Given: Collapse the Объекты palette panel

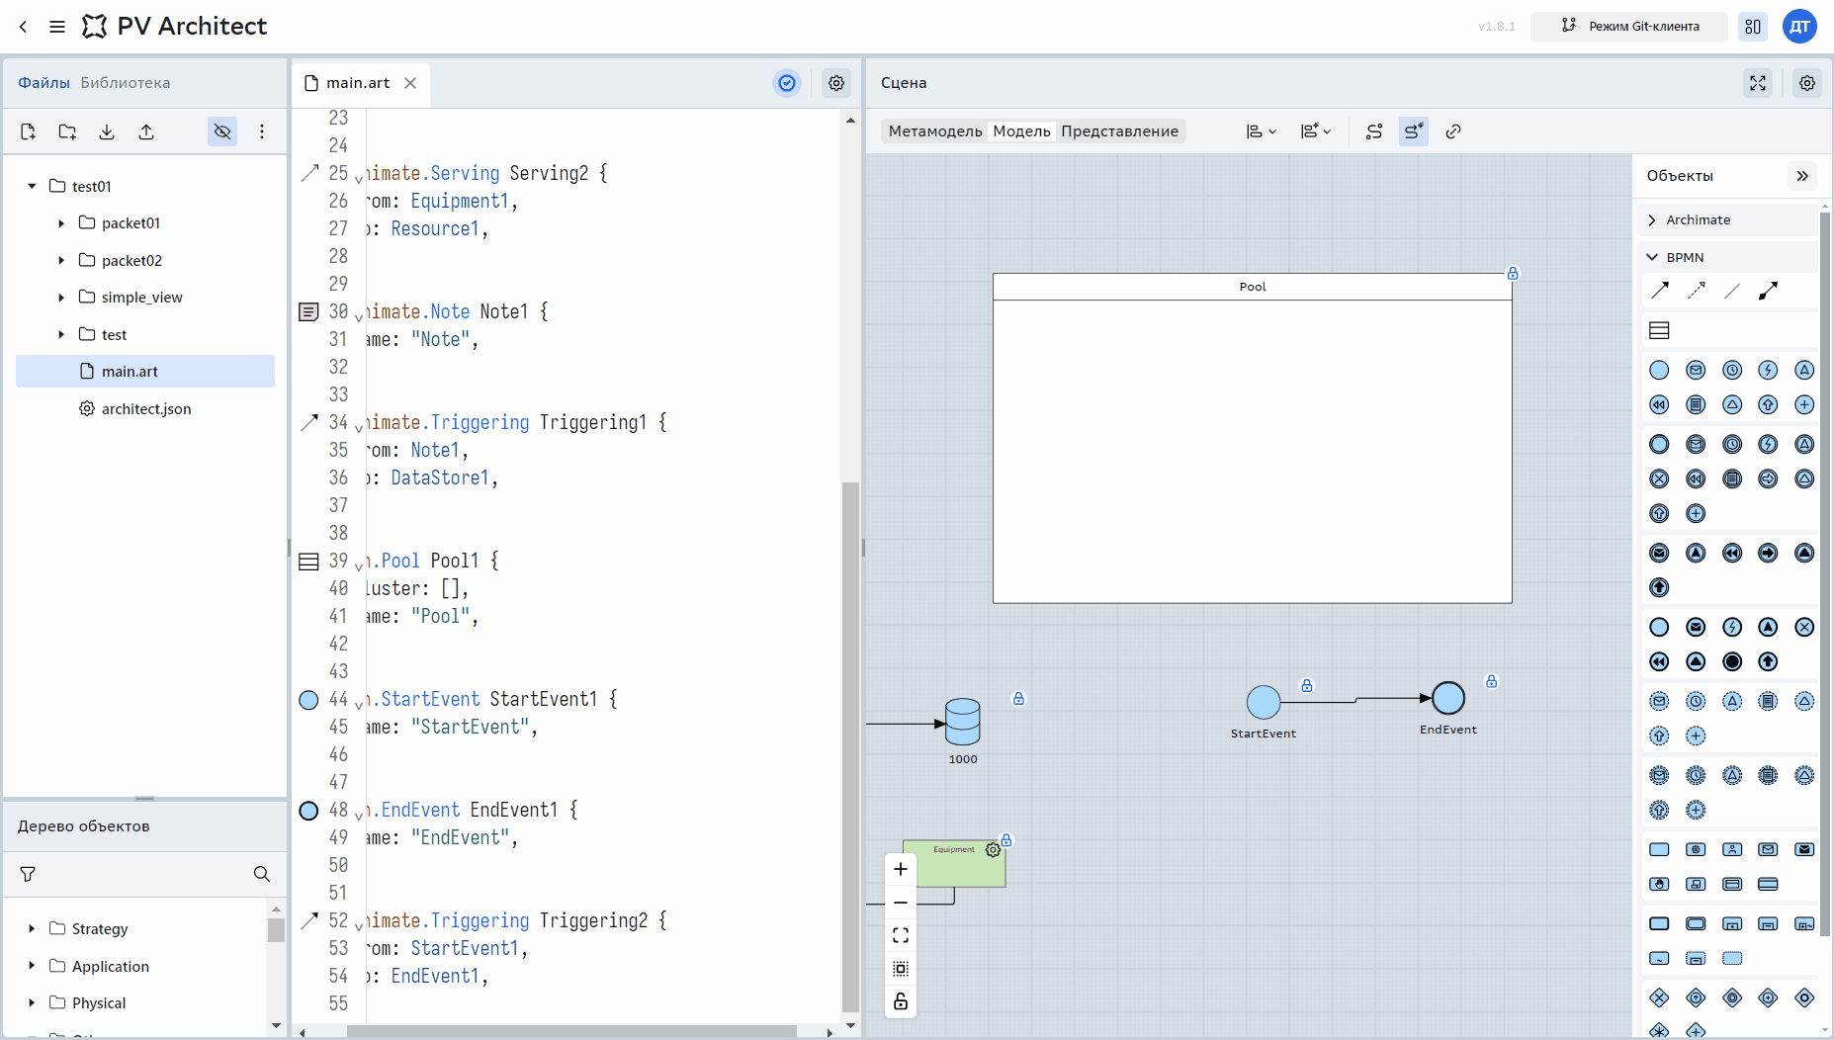Looking at the screenshot, I should tap(1802, 176).
